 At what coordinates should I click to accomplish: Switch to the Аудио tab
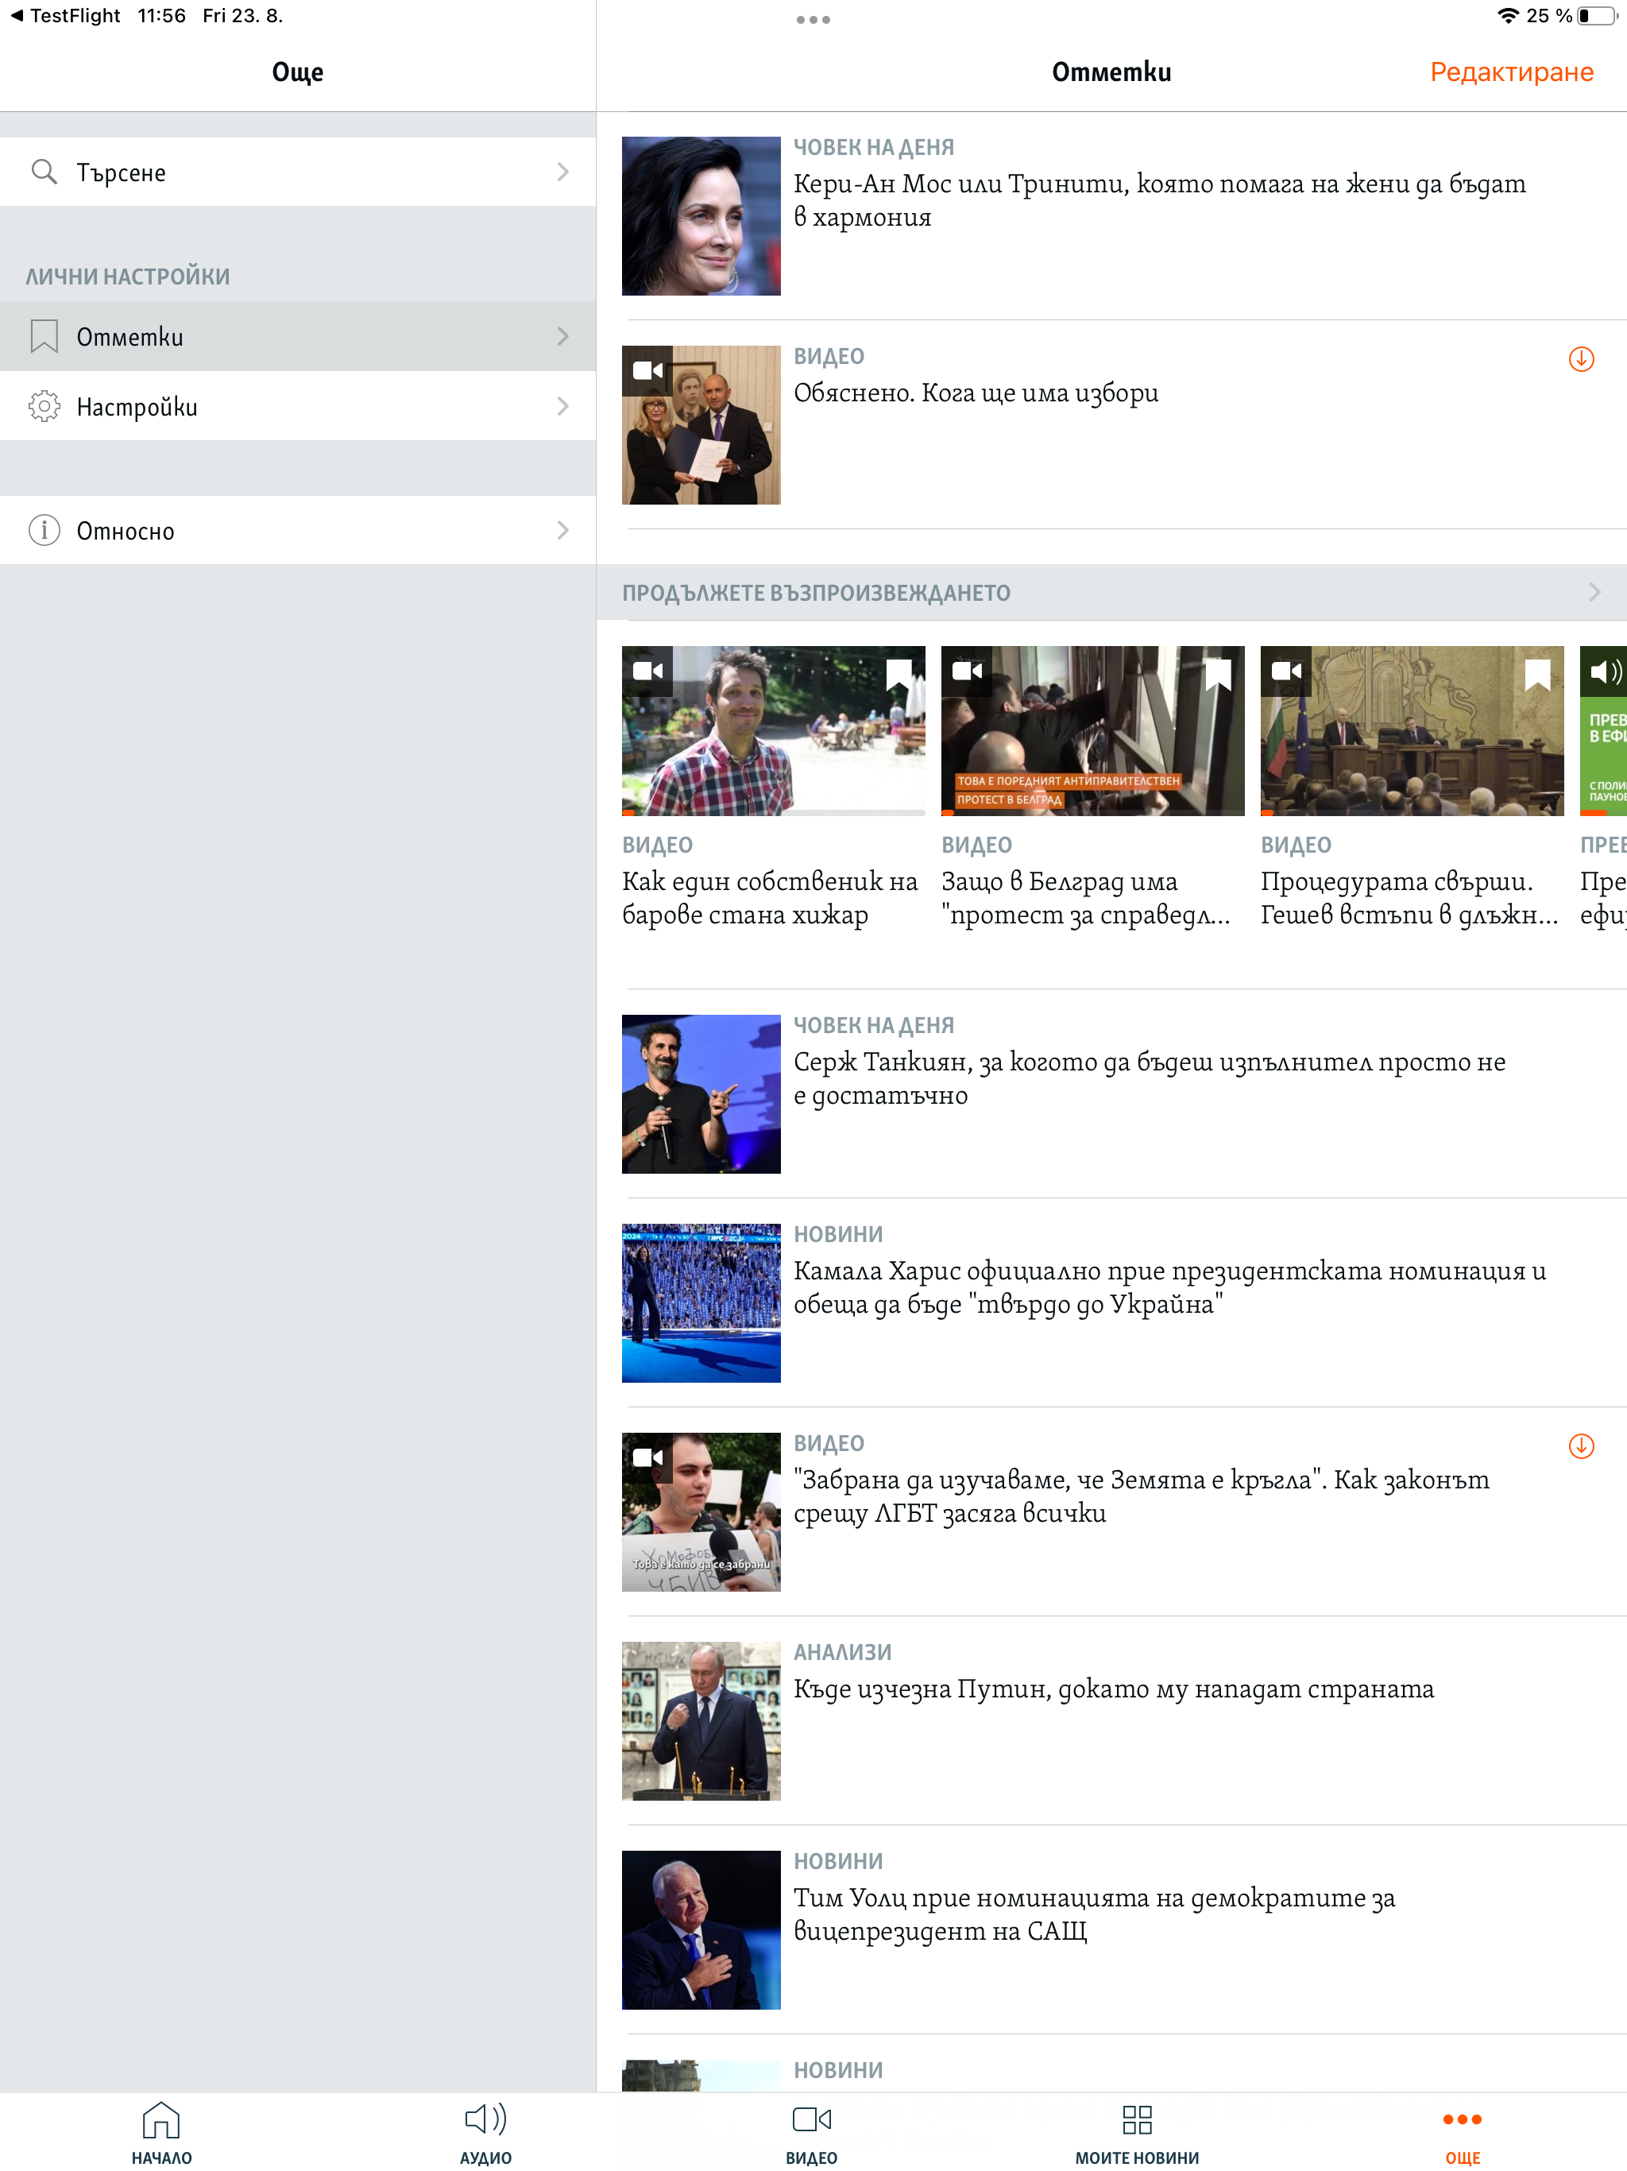[485, 2133]
